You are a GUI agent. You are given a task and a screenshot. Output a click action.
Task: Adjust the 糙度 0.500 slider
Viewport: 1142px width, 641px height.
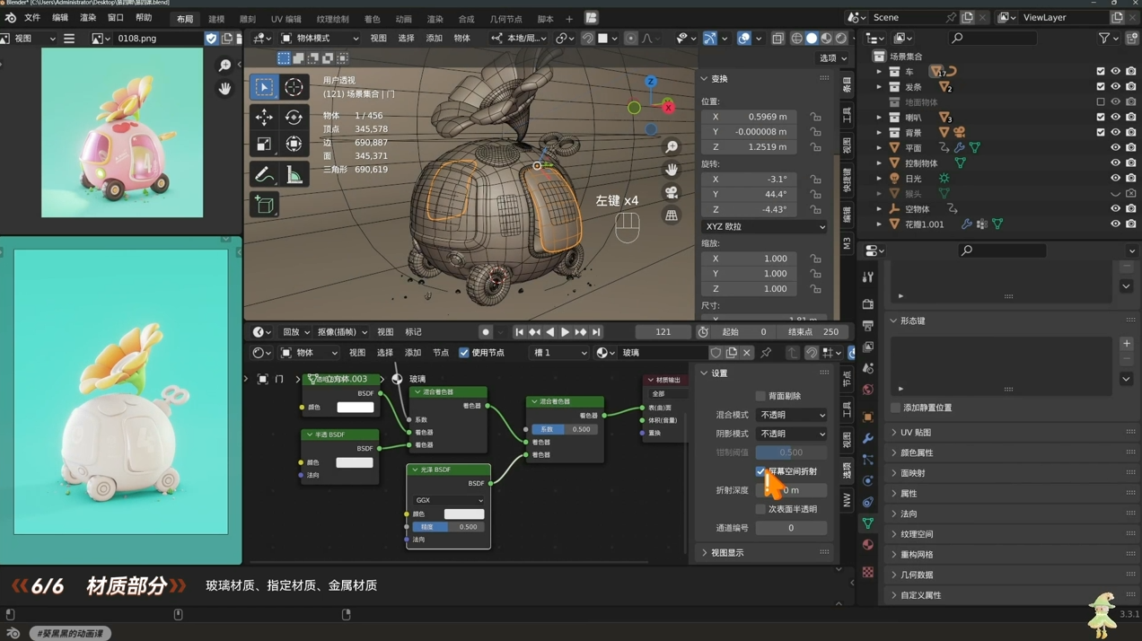pyautogui.click(x=449, y=527)
